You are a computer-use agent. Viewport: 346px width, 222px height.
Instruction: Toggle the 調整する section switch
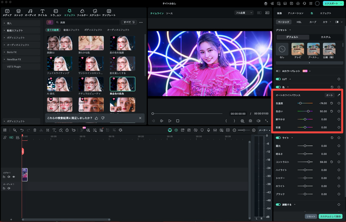tap(278, 205)
